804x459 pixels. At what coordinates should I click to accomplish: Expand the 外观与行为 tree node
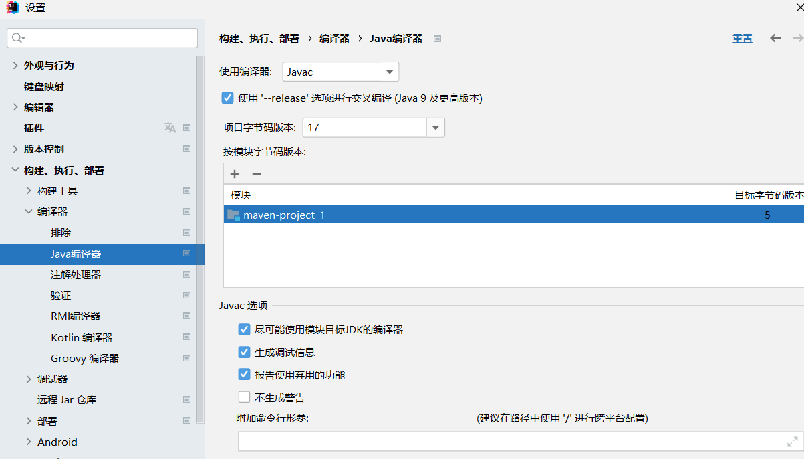pyautogui.click(x=15, y=66)
